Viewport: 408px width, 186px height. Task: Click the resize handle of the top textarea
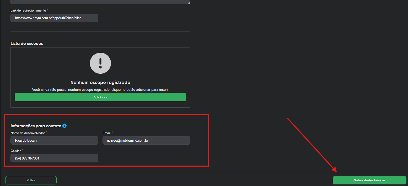(189, 3)
